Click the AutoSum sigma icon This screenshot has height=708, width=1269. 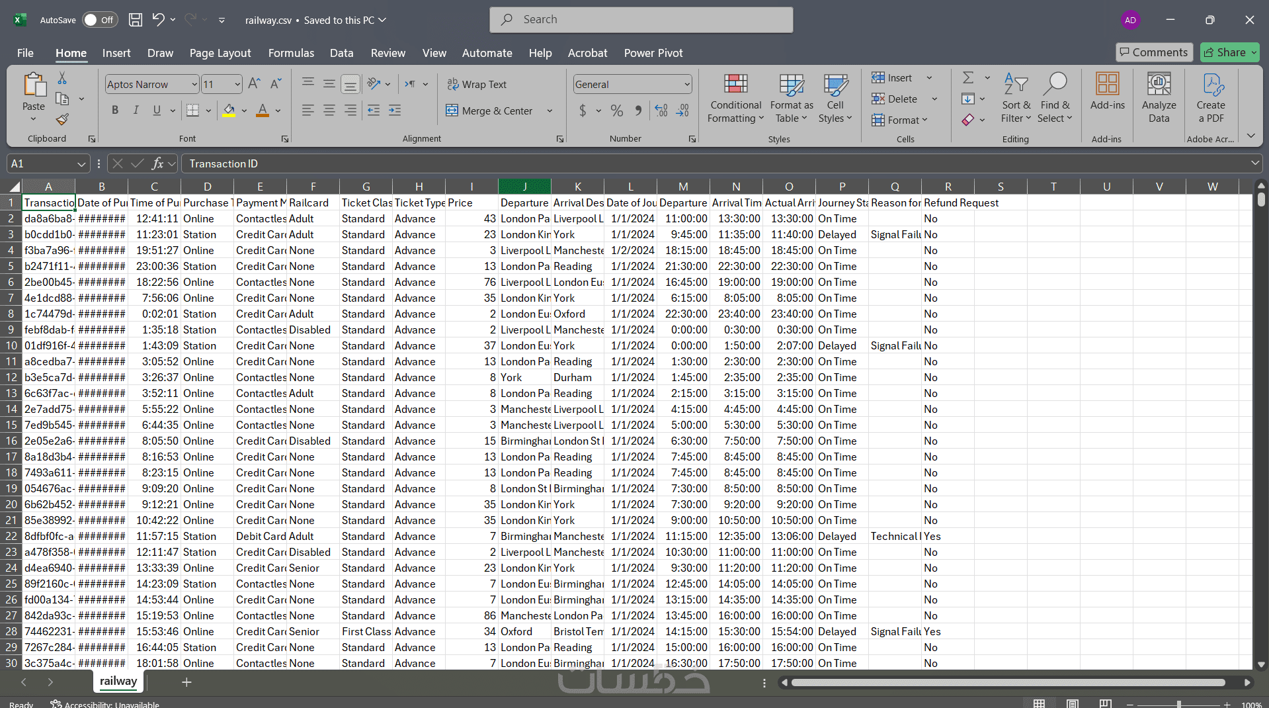click(x=968, y=78)
